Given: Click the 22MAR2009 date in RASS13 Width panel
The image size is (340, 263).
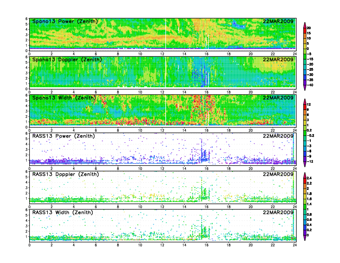Looking at the screenshot, I should pos(279,212).
